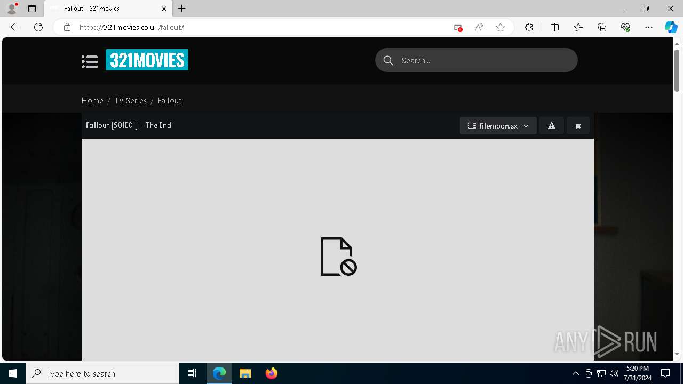Open the browser profile icon

(x=12, y=9)
